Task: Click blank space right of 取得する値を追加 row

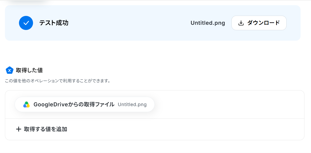Action: click(x=184, y=129)
